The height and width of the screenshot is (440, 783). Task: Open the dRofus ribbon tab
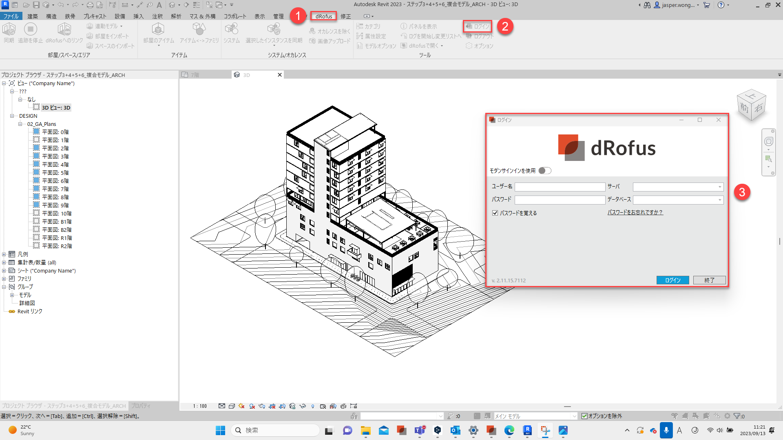pyautogui.click(x=324, y=16)
